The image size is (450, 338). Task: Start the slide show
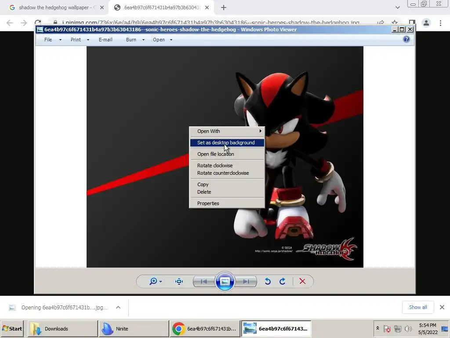coord(225,281)
